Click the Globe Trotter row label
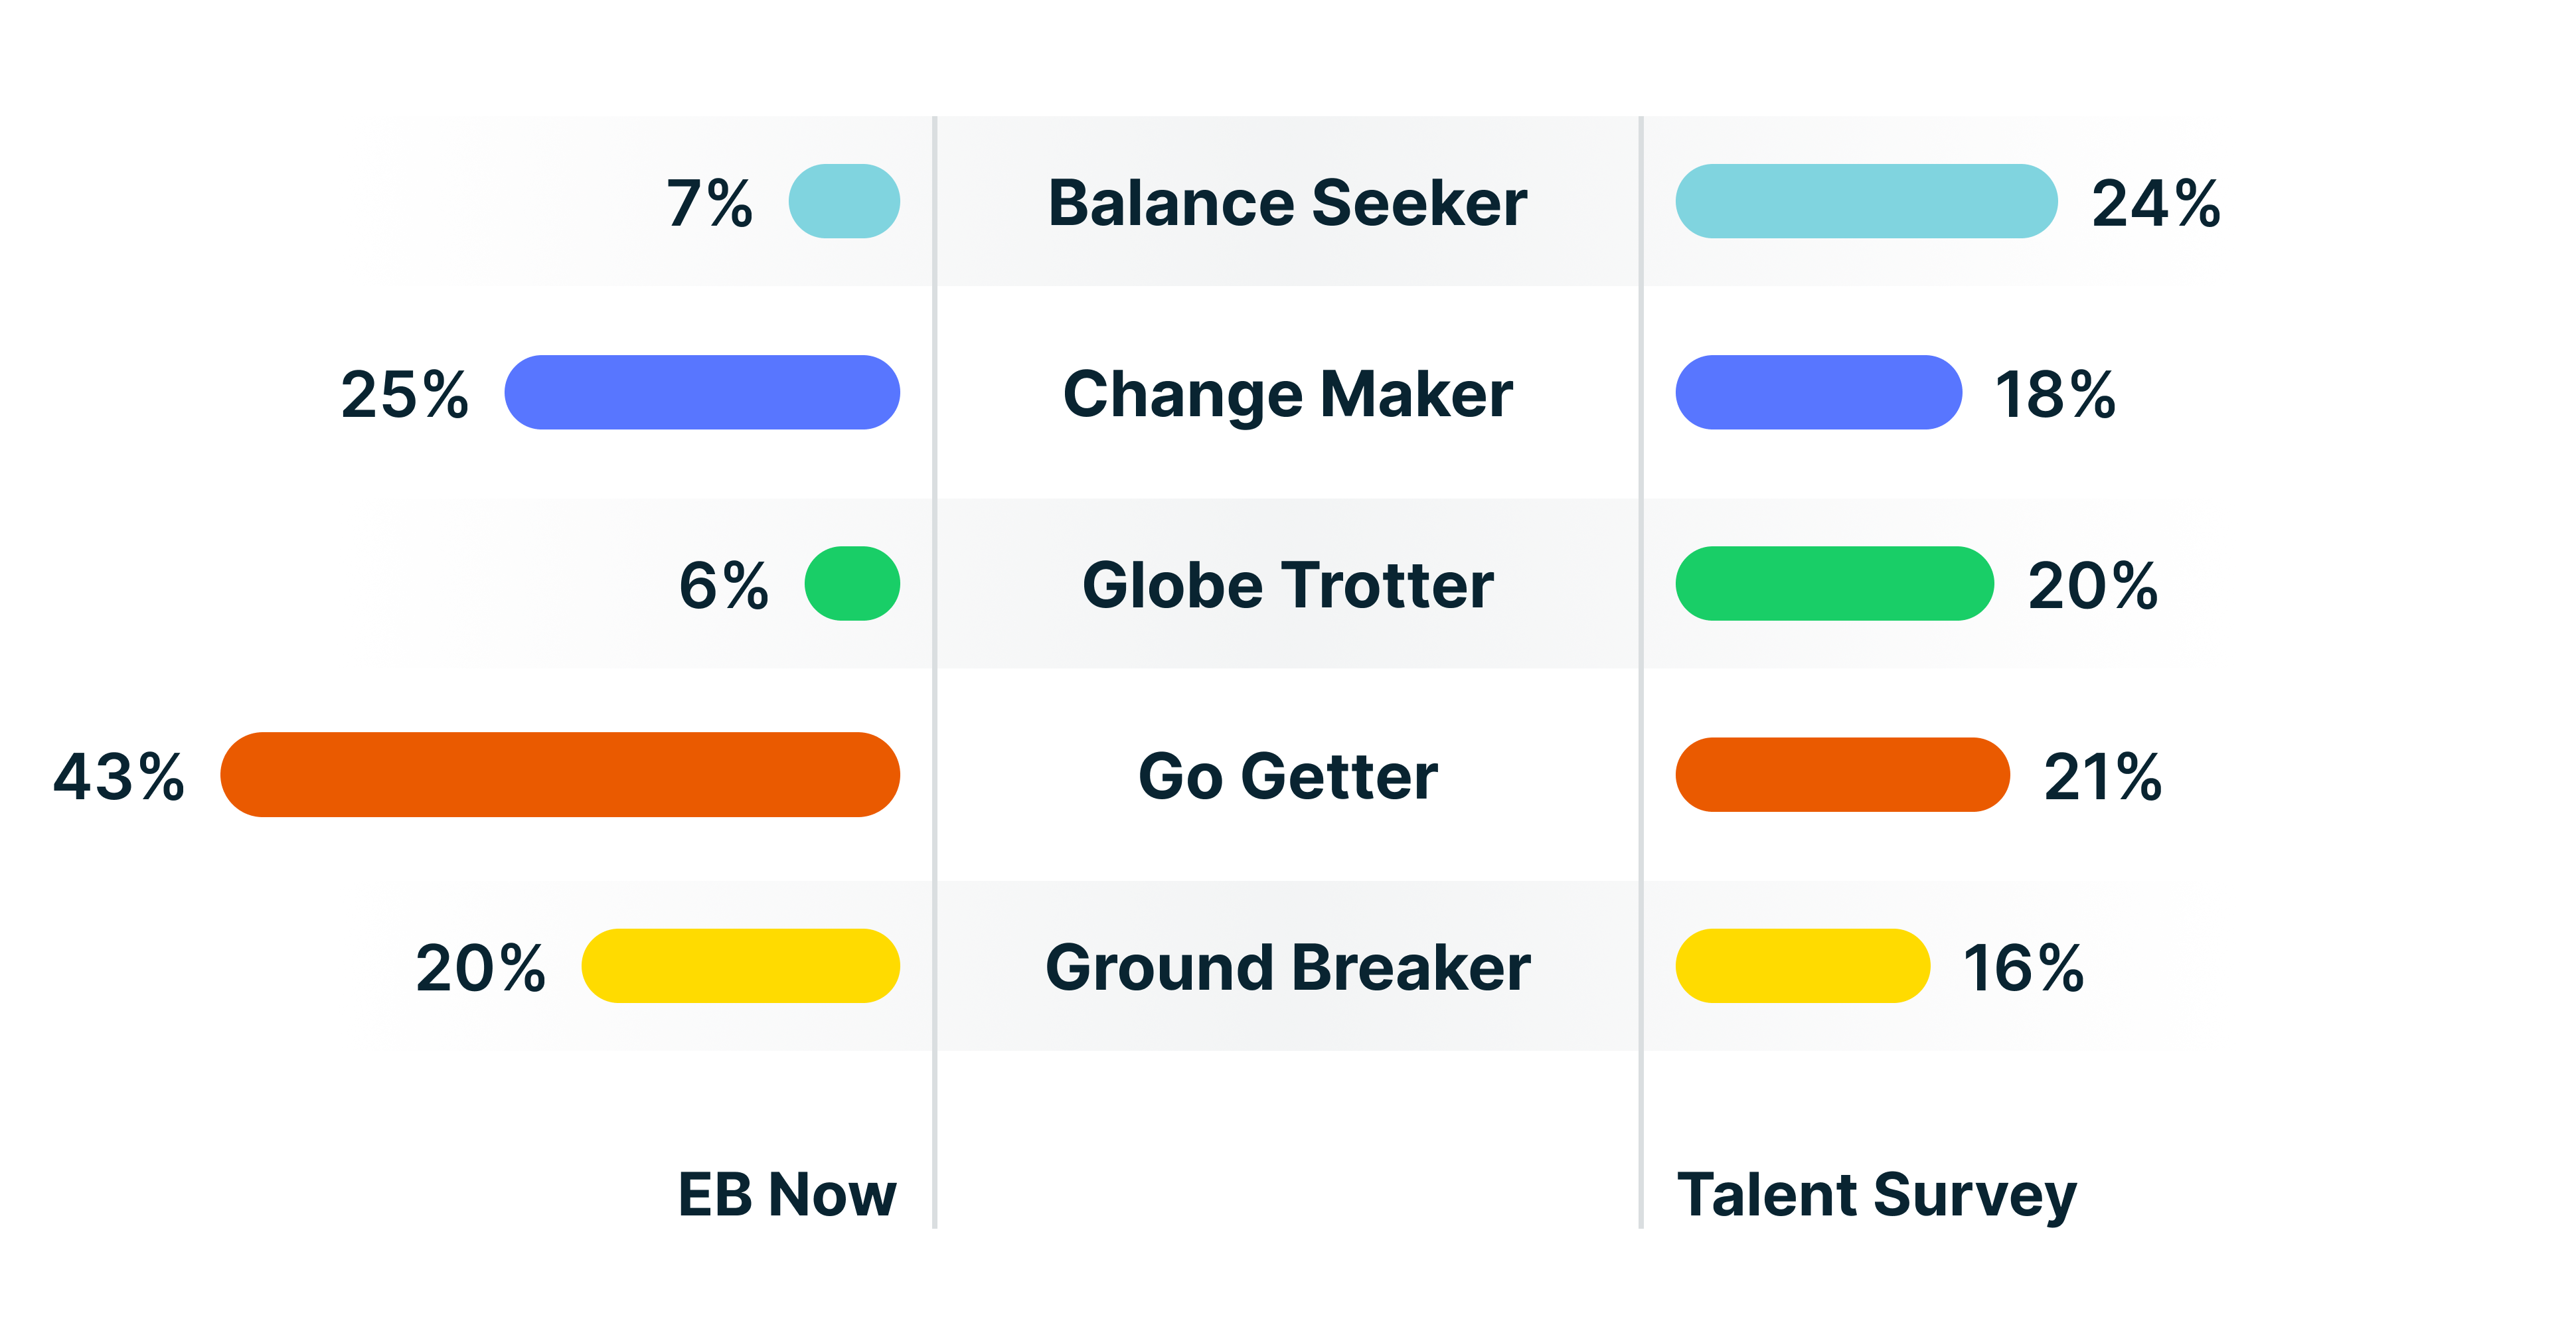2576x1317 pixels. point(1287,585)
